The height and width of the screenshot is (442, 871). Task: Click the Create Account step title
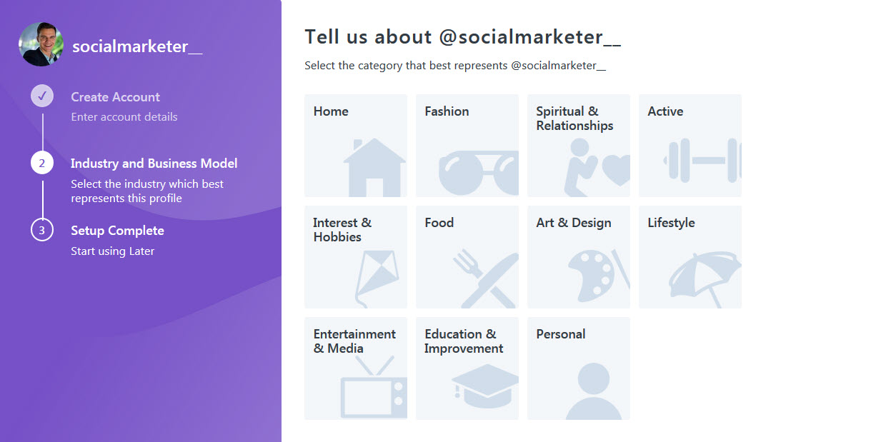[115, 97]
